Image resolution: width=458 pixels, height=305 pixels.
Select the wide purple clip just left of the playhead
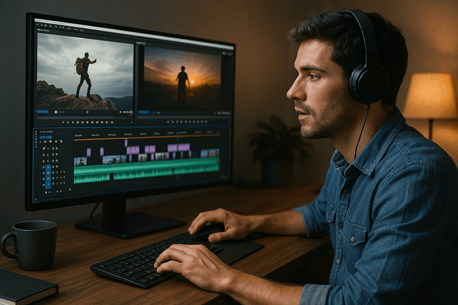(x=172, y=148)
